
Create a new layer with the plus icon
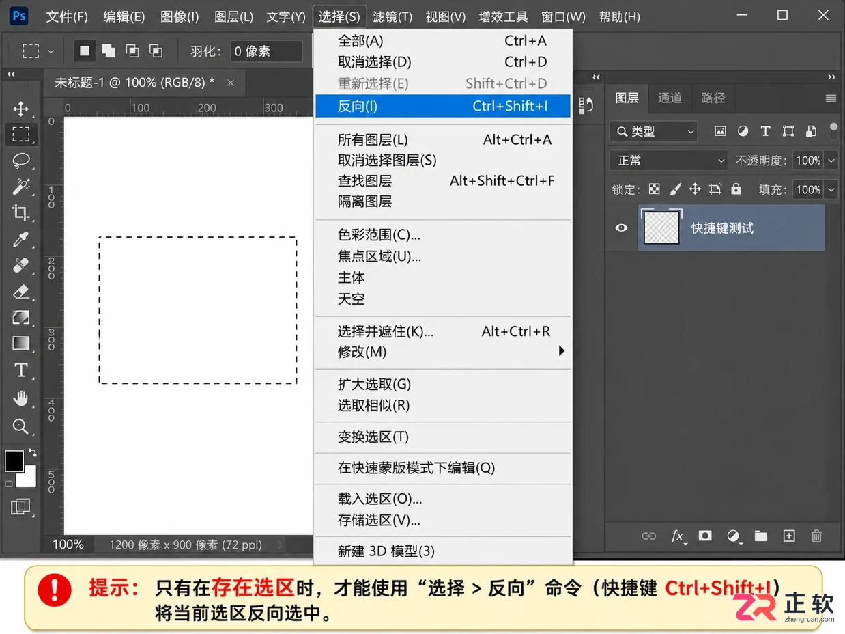(x=789, y=536)
